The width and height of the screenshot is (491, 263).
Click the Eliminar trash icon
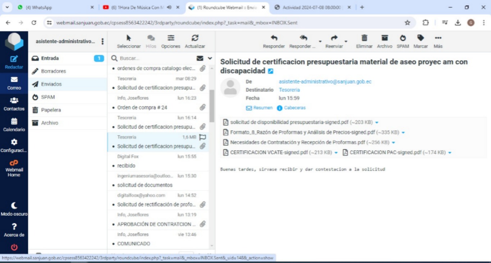pyautogui.click(x=364, y=38)
